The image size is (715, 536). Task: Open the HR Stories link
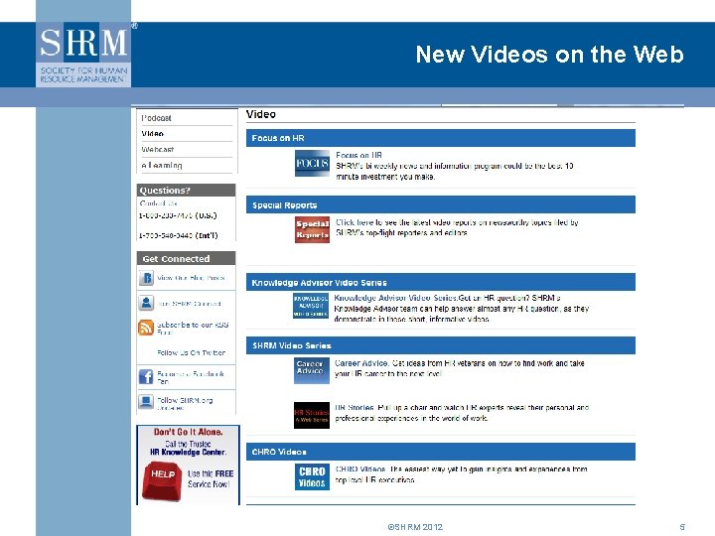tap(355, 408)
